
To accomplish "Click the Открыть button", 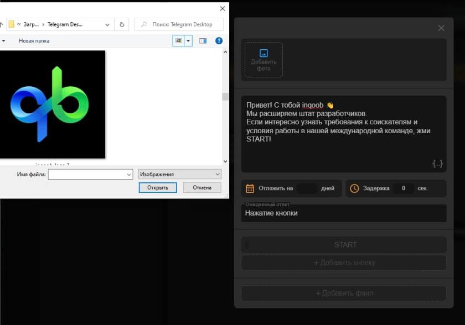I will pyautogui.click(x=158, y=188).
